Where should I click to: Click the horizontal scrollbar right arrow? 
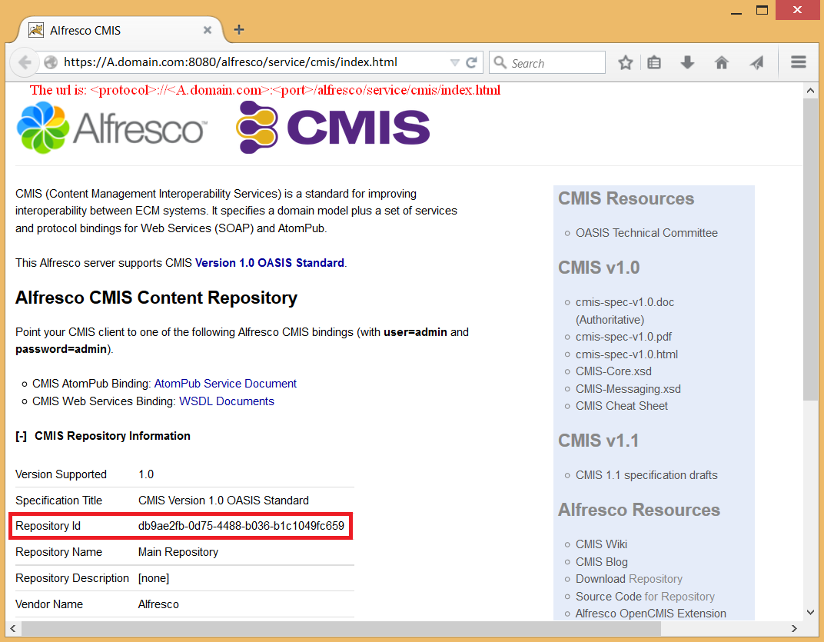[x=794, y=628]
